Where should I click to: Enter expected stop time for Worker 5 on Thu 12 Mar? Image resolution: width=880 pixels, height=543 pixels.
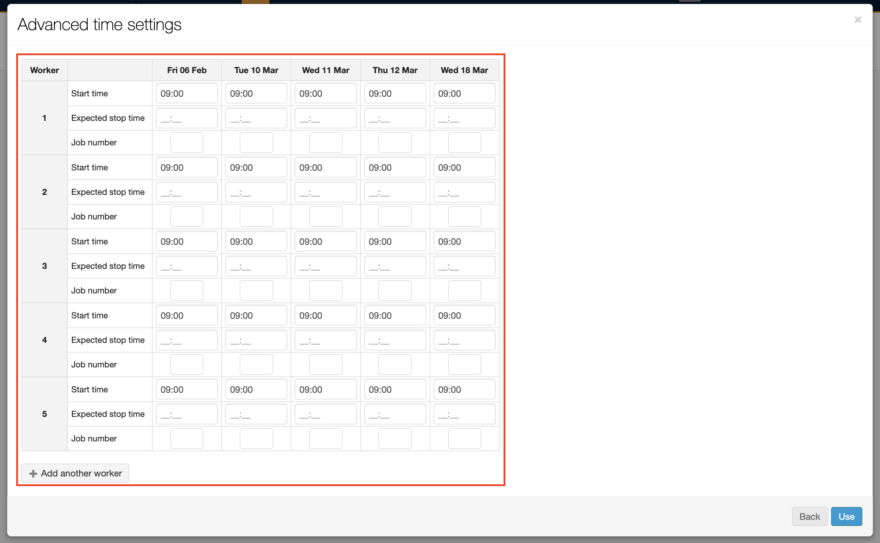click(394, 414)
